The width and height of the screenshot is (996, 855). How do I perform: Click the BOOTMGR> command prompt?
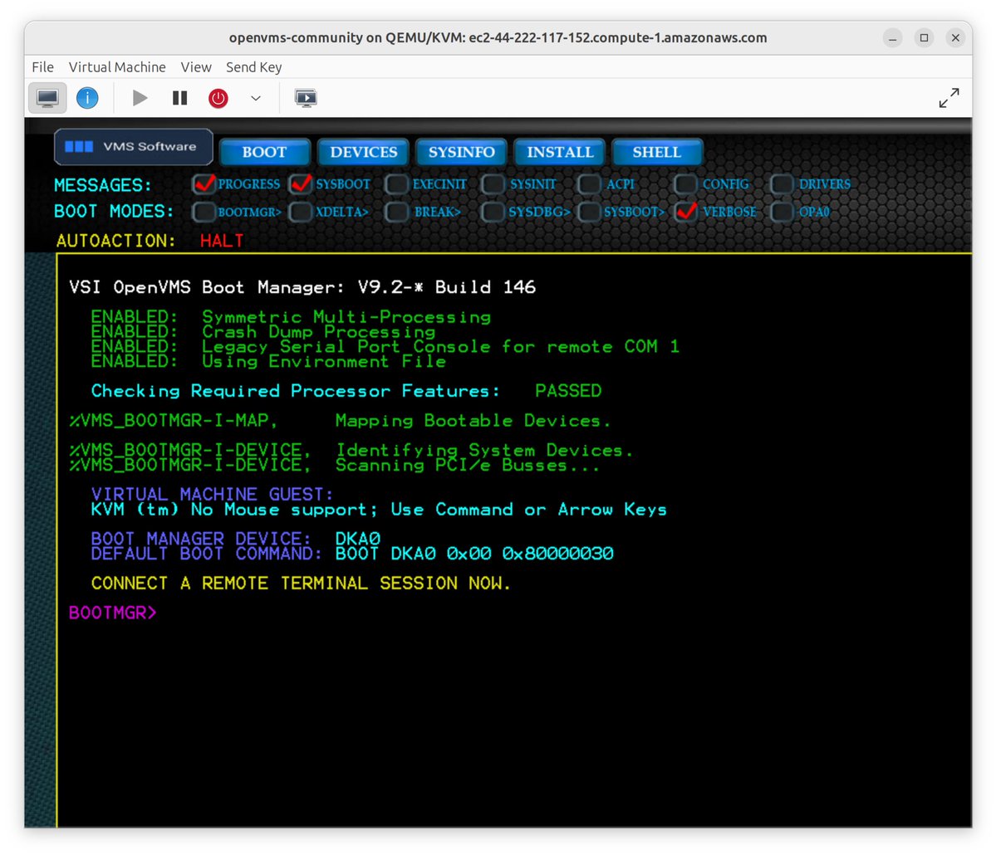[112, 613]
